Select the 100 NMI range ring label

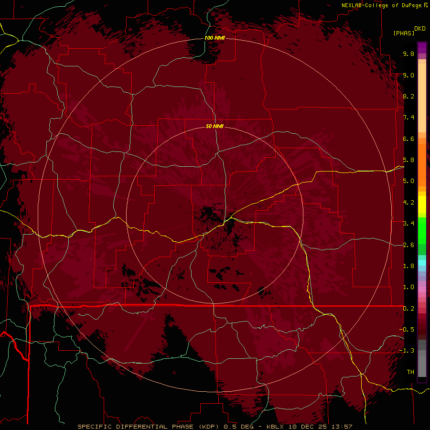(215, 38)
